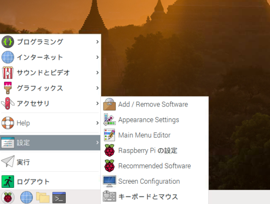This screenshot has height=204, width=270.
Task: Open terminal from the taskbar
Action: [59, 197]
